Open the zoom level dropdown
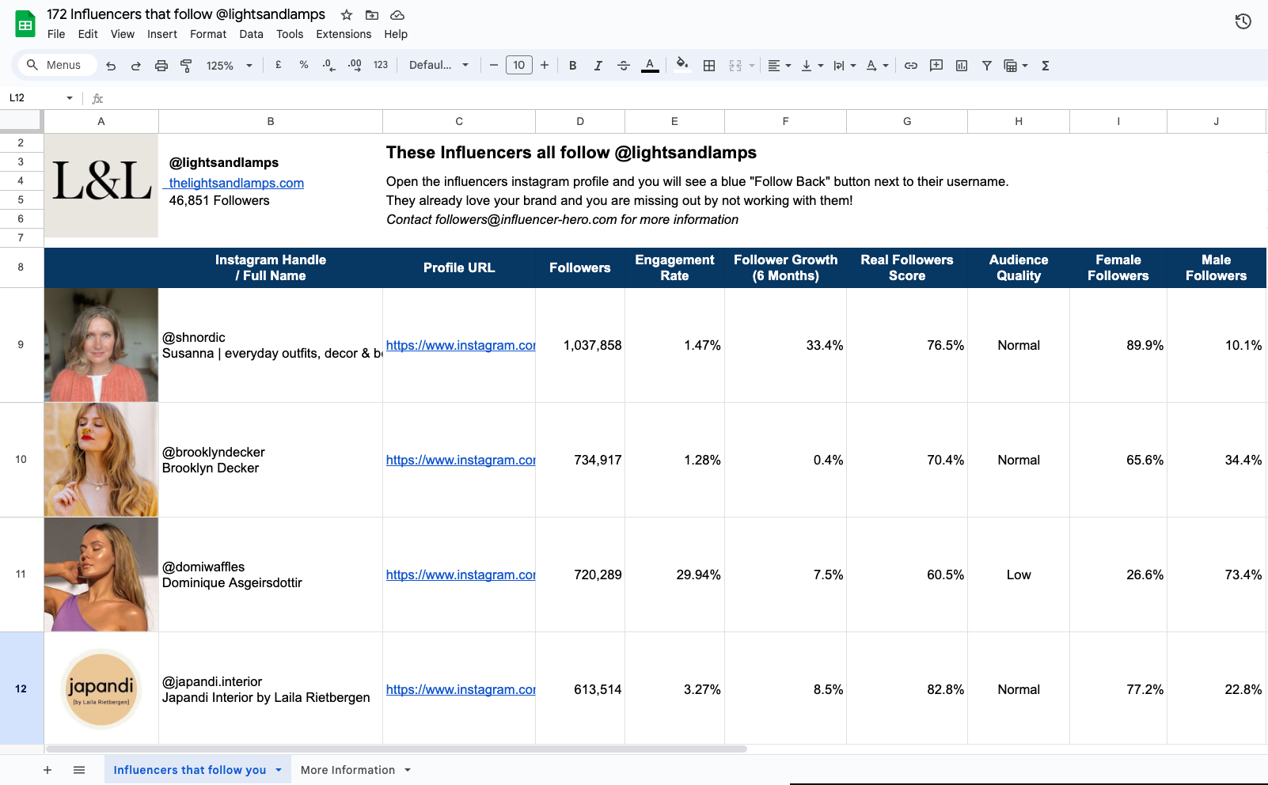 (228, 65)
